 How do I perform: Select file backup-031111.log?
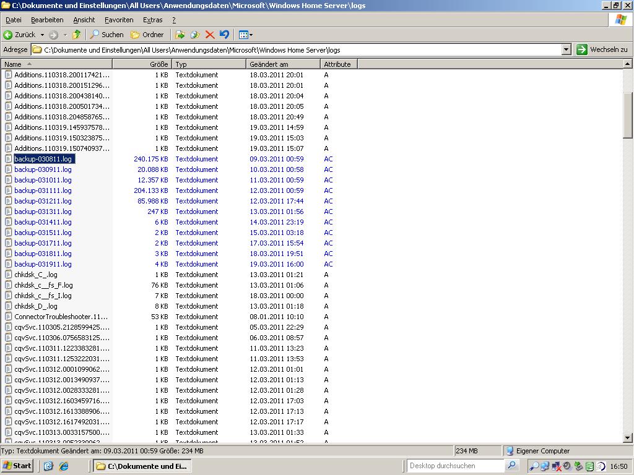[43, 190]
